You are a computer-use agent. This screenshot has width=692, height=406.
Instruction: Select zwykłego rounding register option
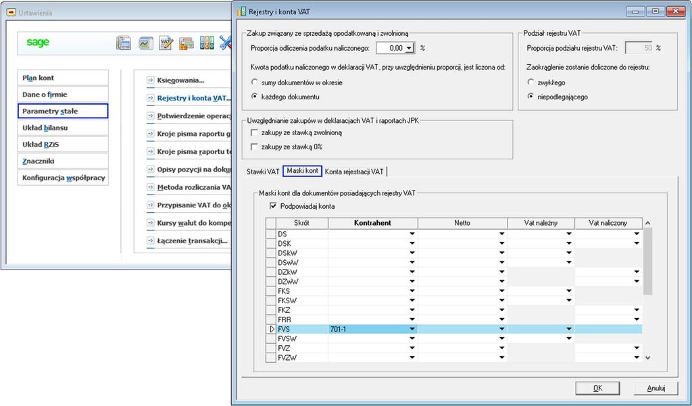click(x=530, y=82)
